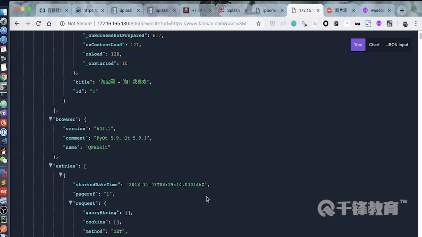Open QQ penguin app in the dock

pyautogui.click(x=4, y=151)
